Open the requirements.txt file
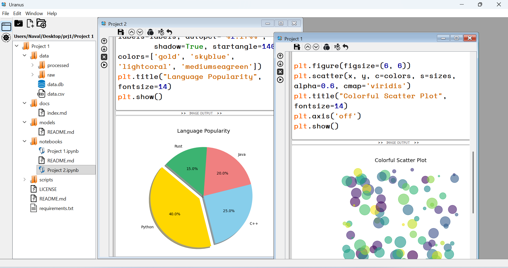This screenshot has width=508, height=268. tap(56, 208)
